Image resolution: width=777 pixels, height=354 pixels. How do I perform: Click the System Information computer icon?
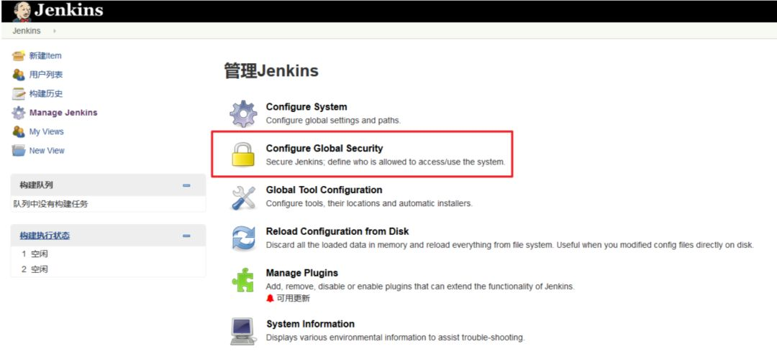[x=243, y=331]
